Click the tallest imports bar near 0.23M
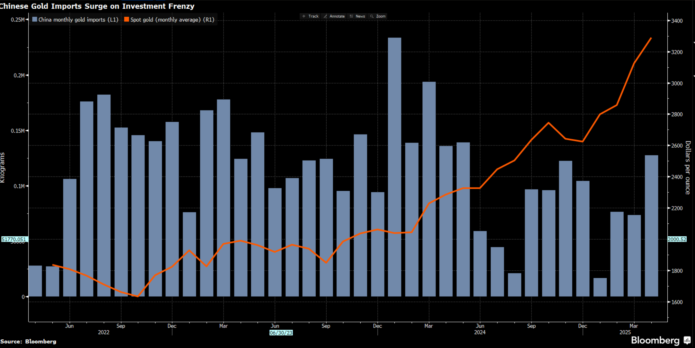 point(395,167)
